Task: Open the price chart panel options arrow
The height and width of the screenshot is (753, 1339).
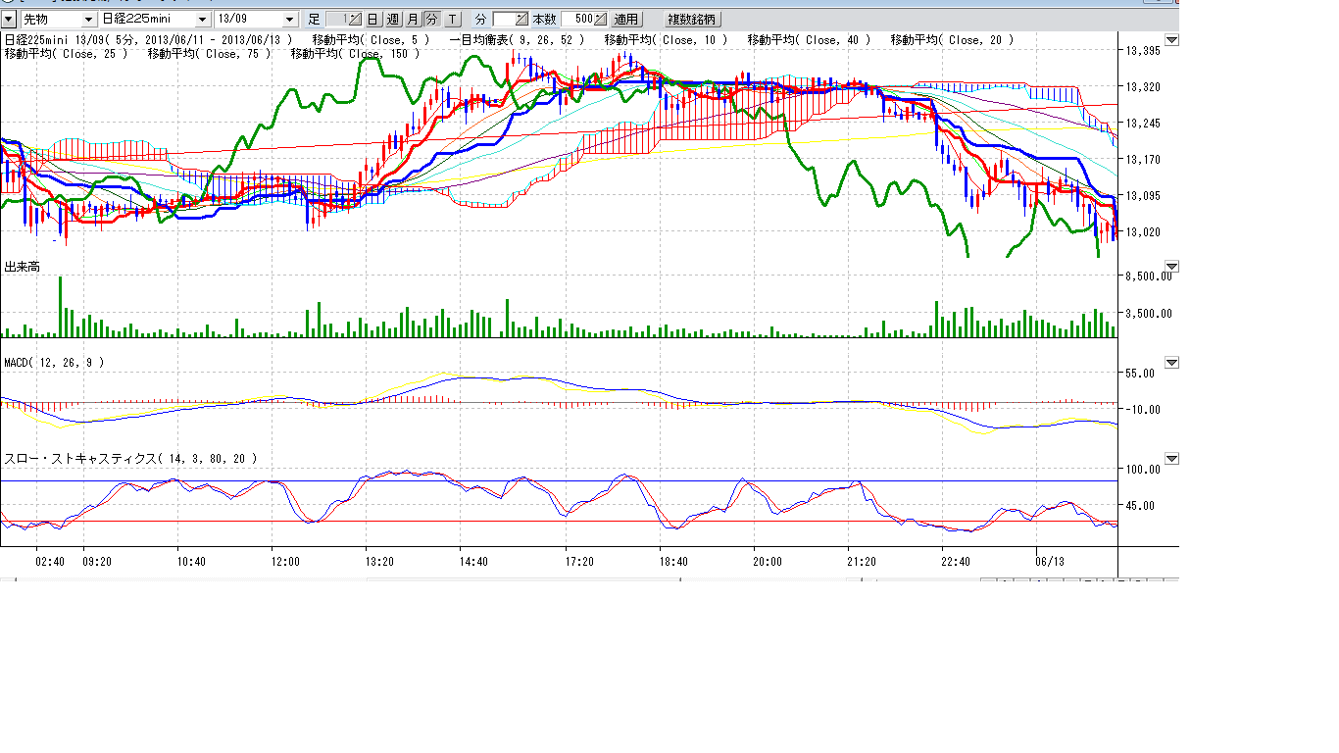Action: point(1171,40)
